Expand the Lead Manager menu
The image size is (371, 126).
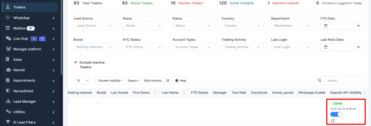[x=25, y=101]
